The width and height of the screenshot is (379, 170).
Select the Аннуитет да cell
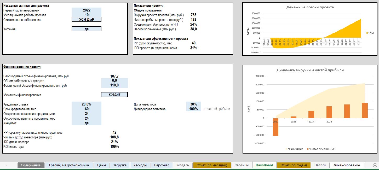coord(87,123)
